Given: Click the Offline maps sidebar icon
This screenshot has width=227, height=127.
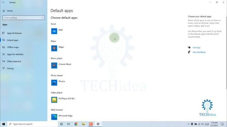Looking at the screenshot, I should coord(4,47).
